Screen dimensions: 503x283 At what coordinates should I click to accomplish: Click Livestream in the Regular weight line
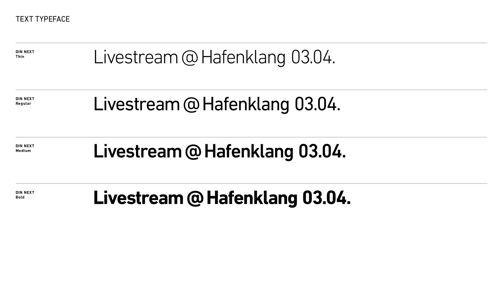136,104
